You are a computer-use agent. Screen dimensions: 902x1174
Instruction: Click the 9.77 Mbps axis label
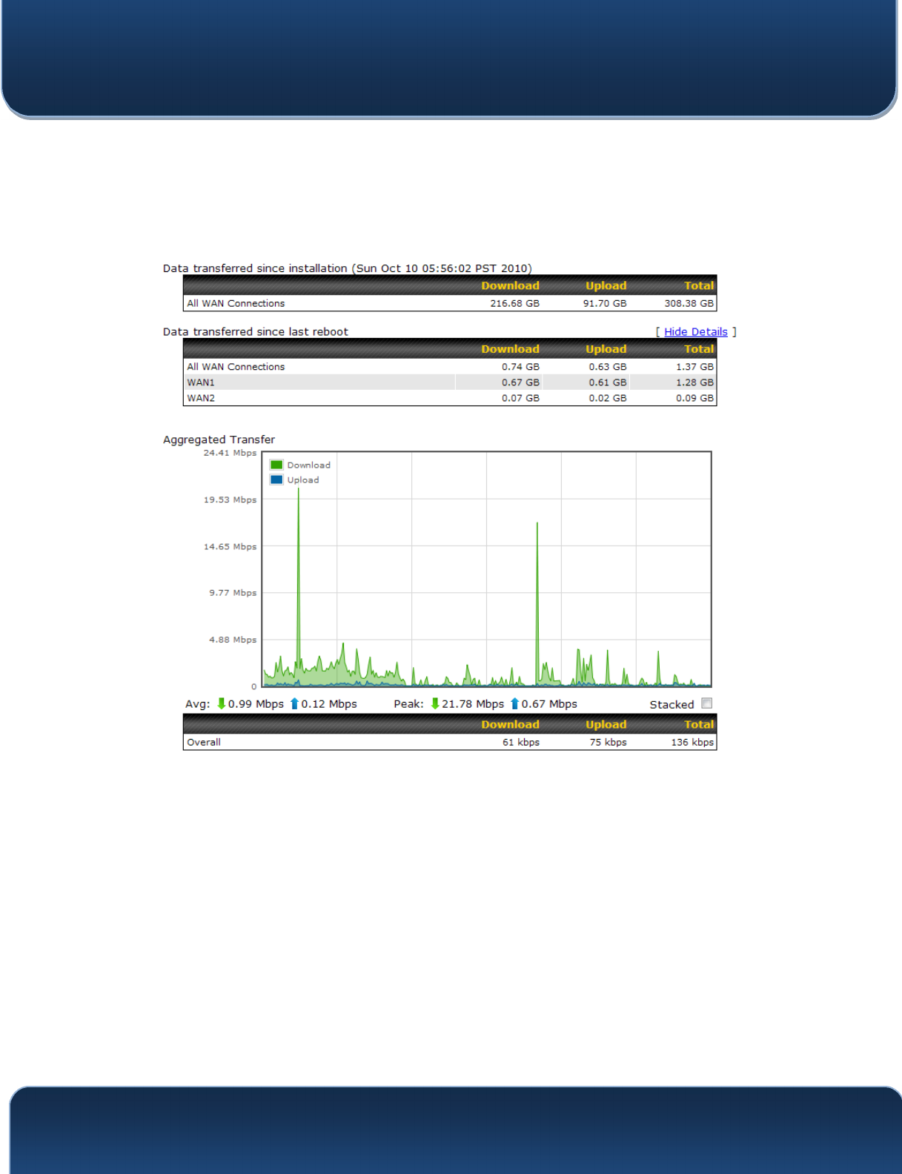coord(233,593)
